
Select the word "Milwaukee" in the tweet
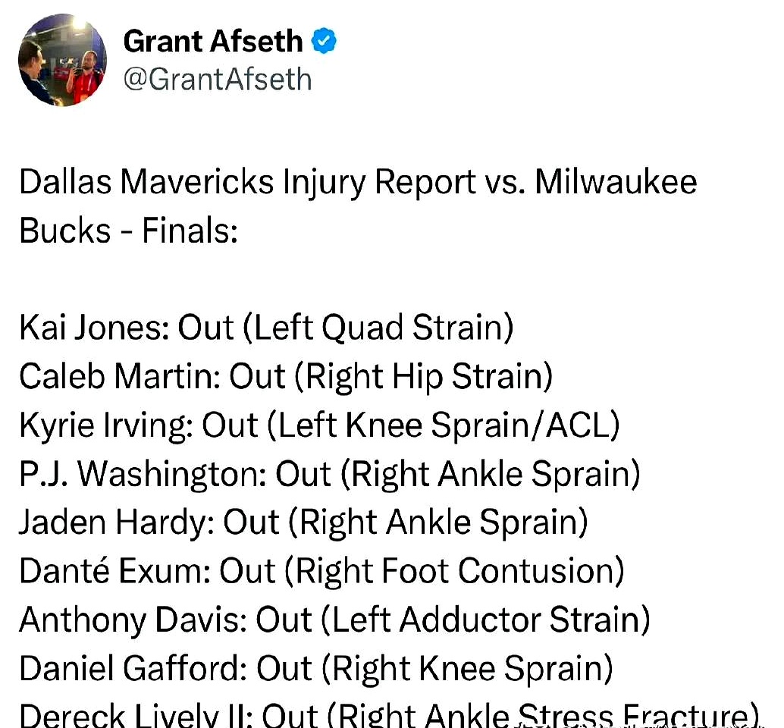[x=616, y=184]
